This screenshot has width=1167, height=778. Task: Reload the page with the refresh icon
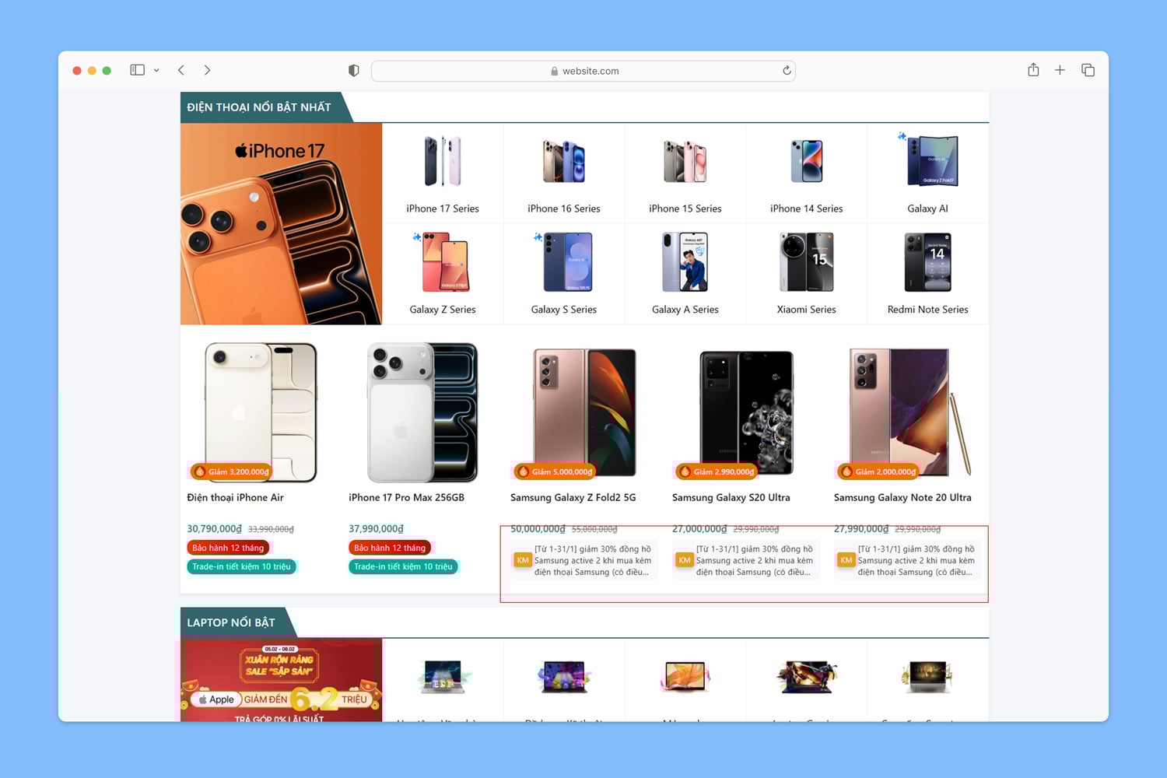click(x=787, y=71)
